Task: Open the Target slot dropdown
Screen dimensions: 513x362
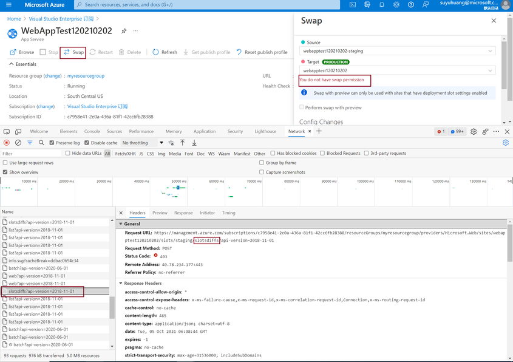Action: point(397,70)
